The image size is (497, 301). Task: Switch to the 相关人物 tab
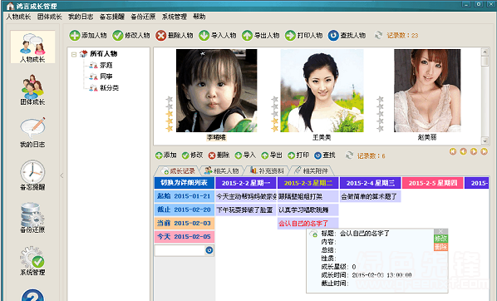pos(222,170)
